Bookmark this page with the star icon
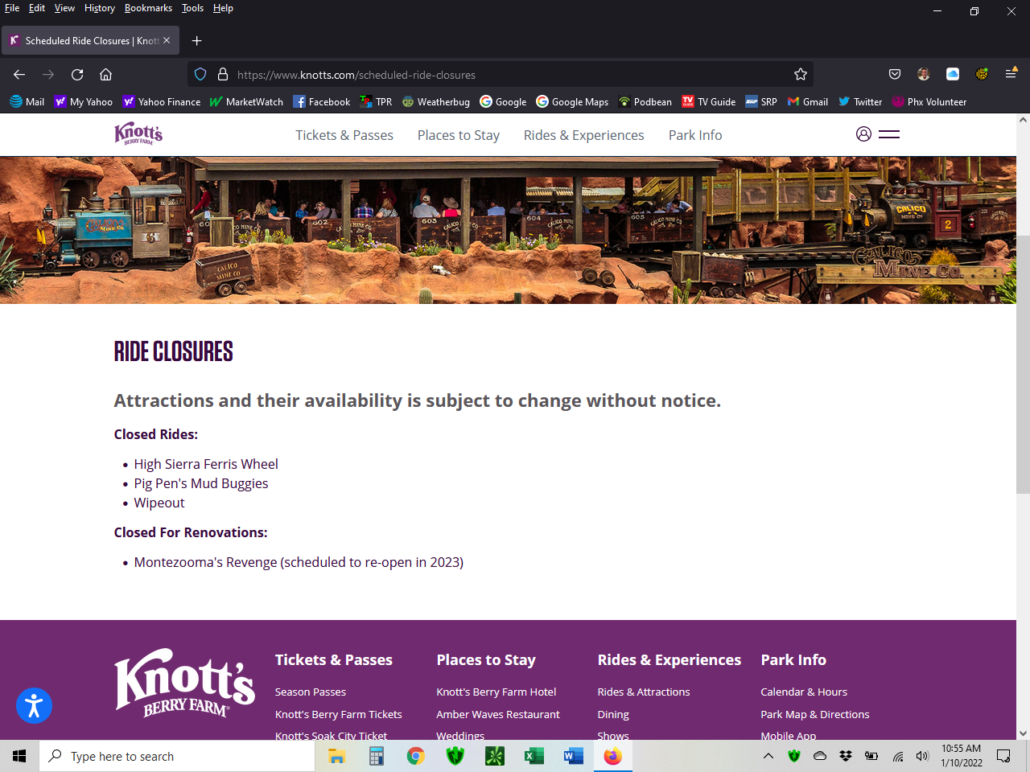Screen dimensions: 1030x772 800,75
